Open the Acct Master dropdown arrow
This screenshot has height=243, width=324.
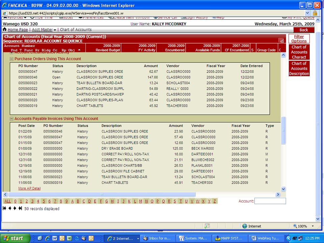point(55,30)
